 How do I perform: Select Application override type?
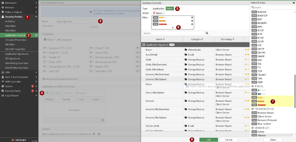click(x=159, y=9)
